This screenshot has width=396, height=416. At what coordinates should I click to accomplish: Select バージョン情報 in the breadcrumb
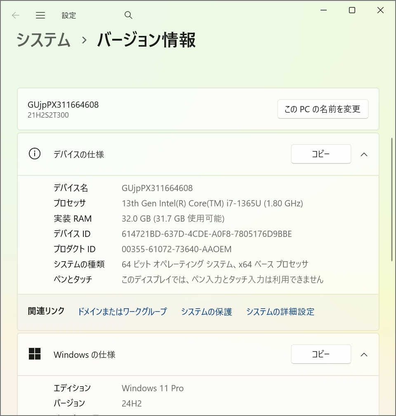point(145,40)
